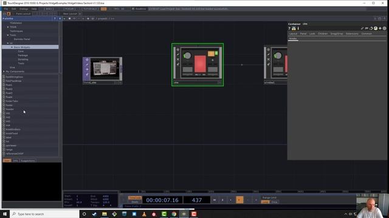The height and width of the screenshot is (218, 389).
Task: Select the knobFixed component in palette list
Action: [12, 133]
